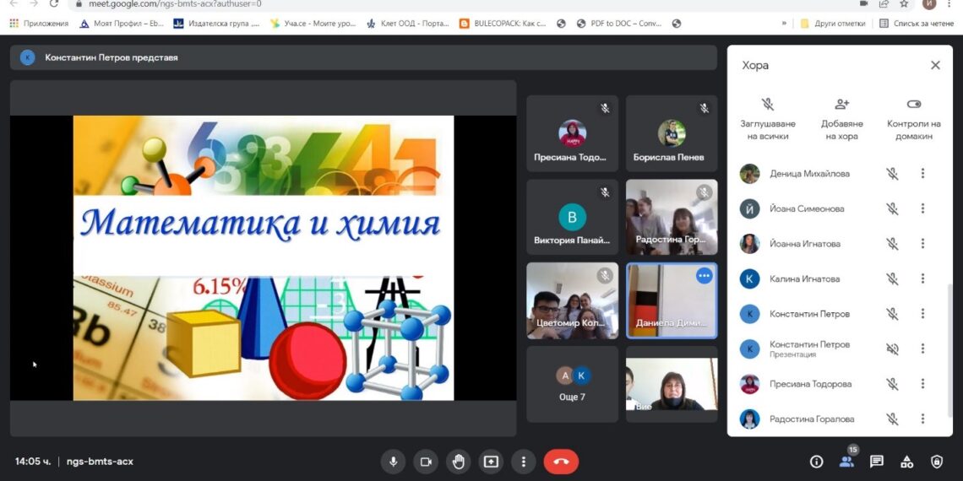Open the Други отметки bookmarks folder
Viewport: 963px width, 481px height.
click(833, 24)
